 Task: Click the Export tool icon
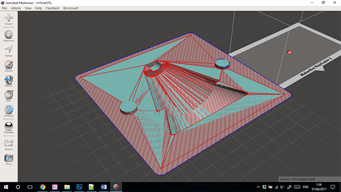point(9,143)
